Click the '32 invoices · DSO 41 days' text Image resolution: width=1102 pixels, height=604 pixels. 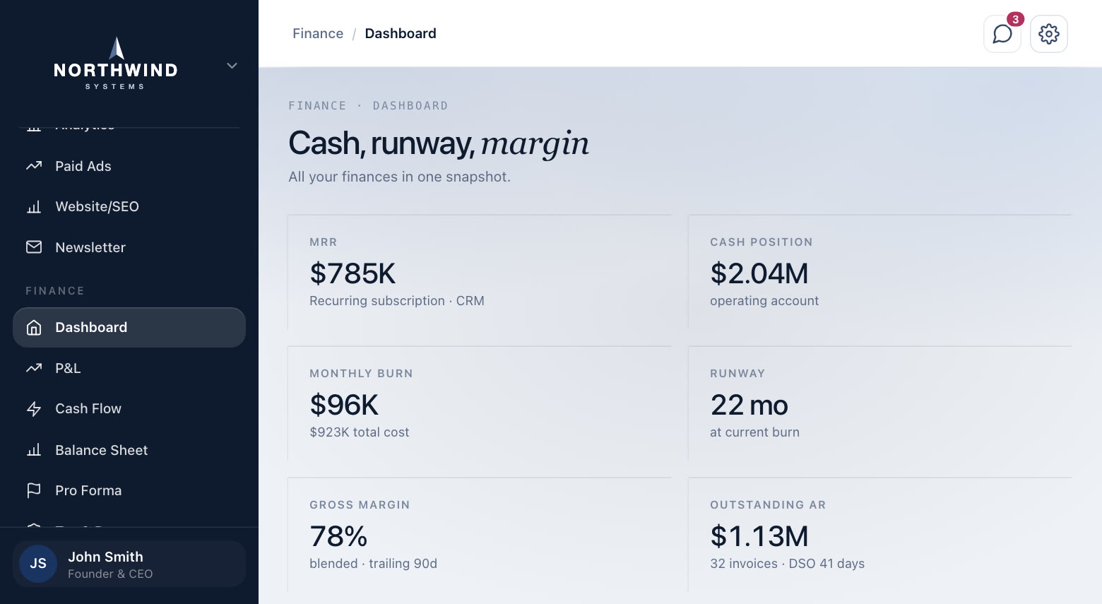788,564
